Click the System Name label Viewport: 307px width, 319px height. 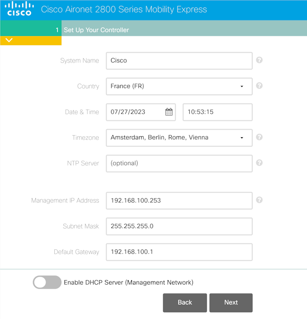(x=79, y=60)
